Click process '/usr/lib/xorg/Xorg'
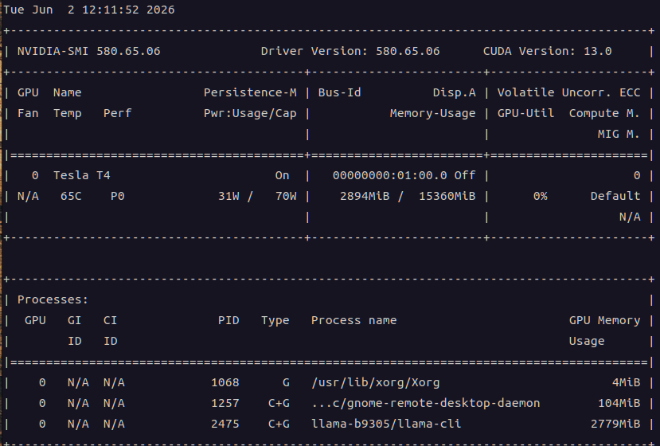This screenshot has height=446, width=660. 376,383
